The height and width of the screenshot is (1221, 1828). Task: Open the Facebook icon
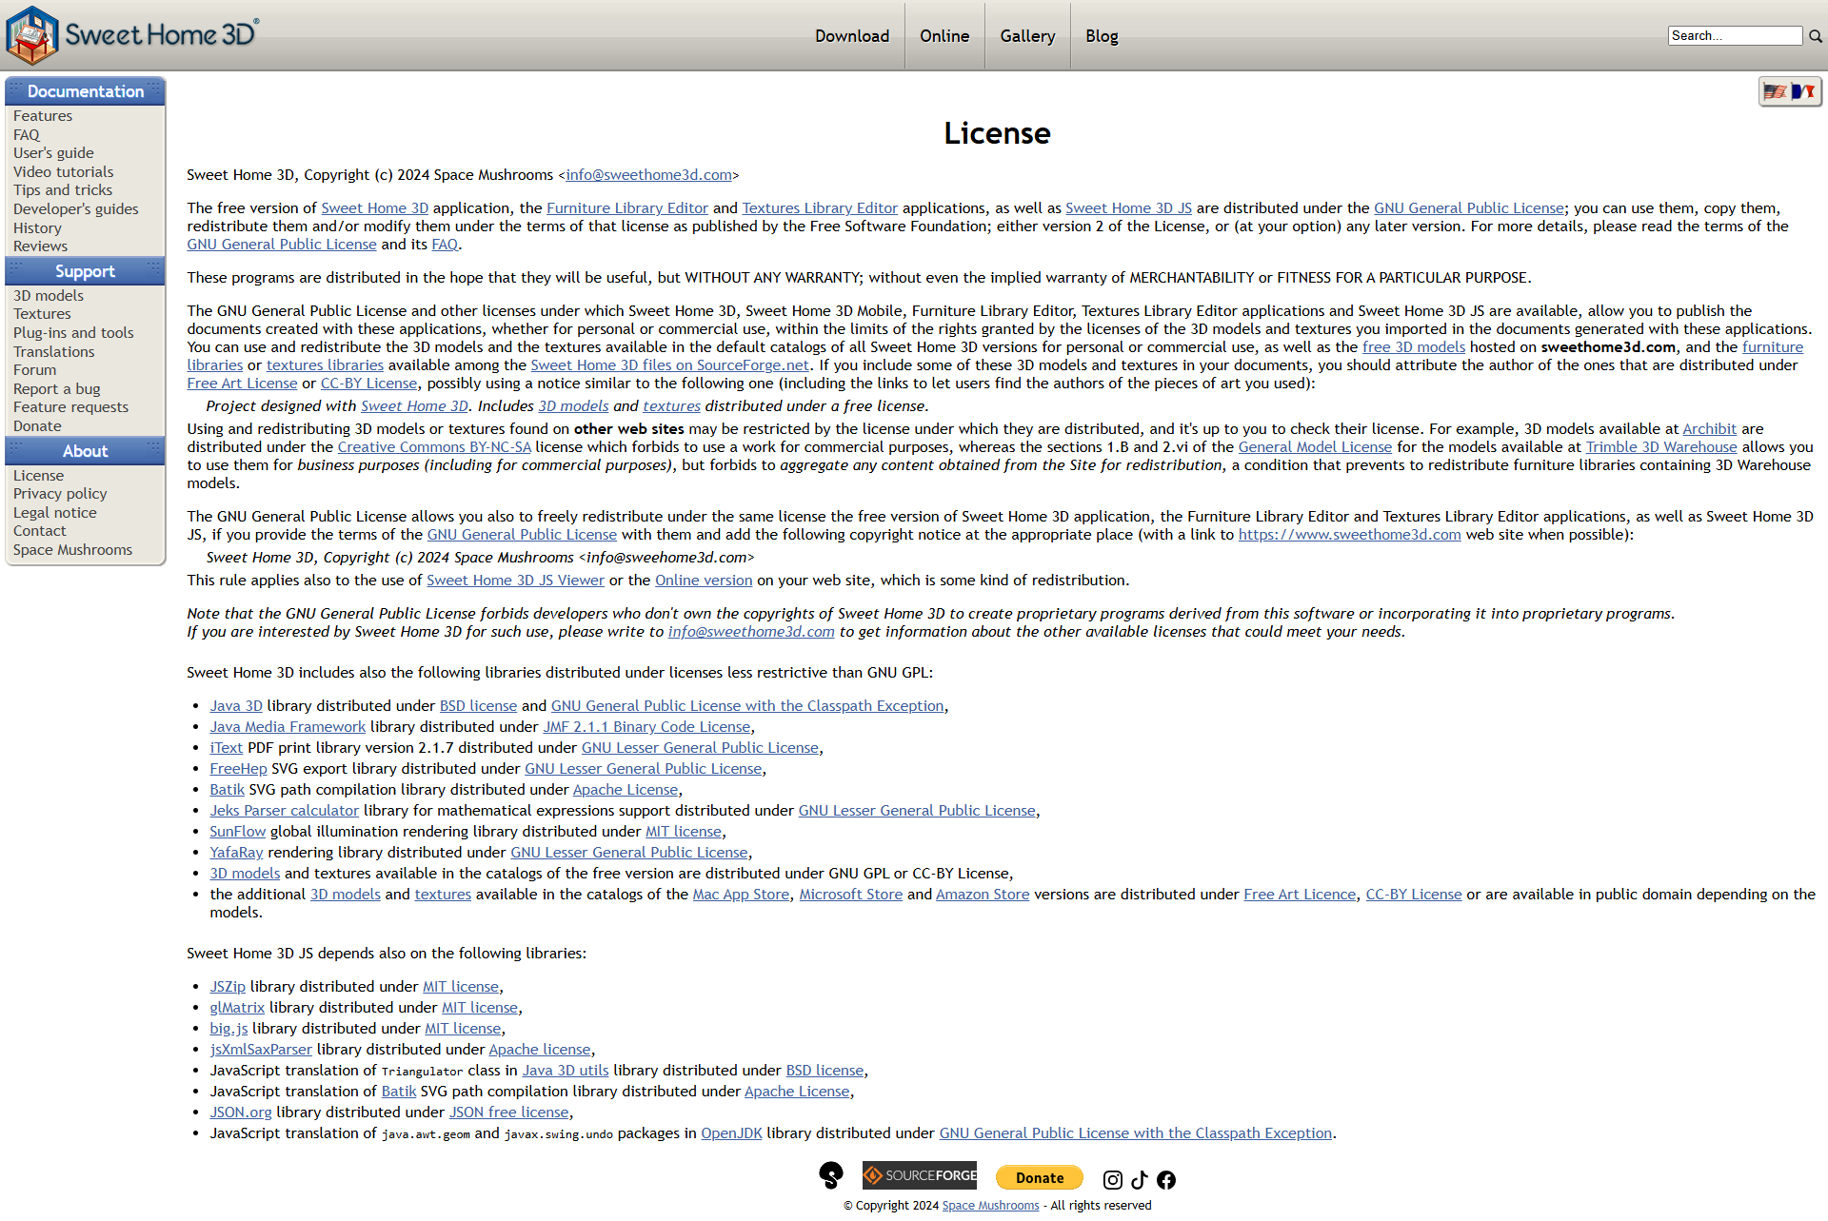pos(1166,1180)
